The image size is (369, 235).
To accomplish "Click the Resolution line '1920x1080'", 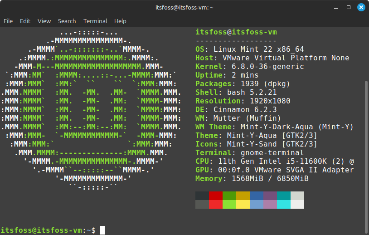I will (243, 101).
